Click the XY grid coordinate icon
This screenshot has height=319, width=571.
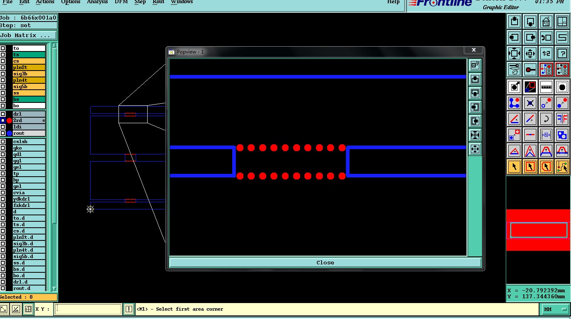click(x=562, y=22)
